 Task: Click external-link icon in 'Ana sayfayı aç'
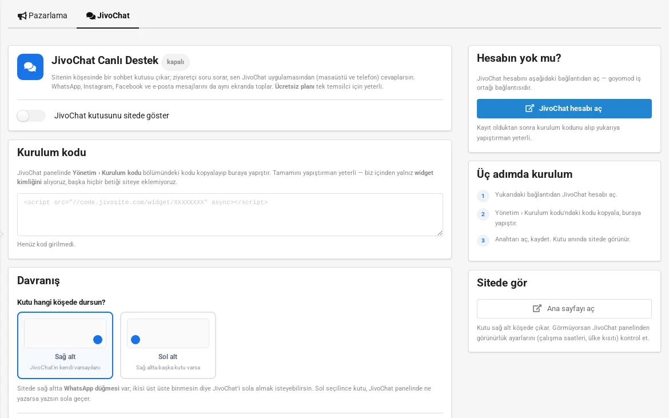537,308
